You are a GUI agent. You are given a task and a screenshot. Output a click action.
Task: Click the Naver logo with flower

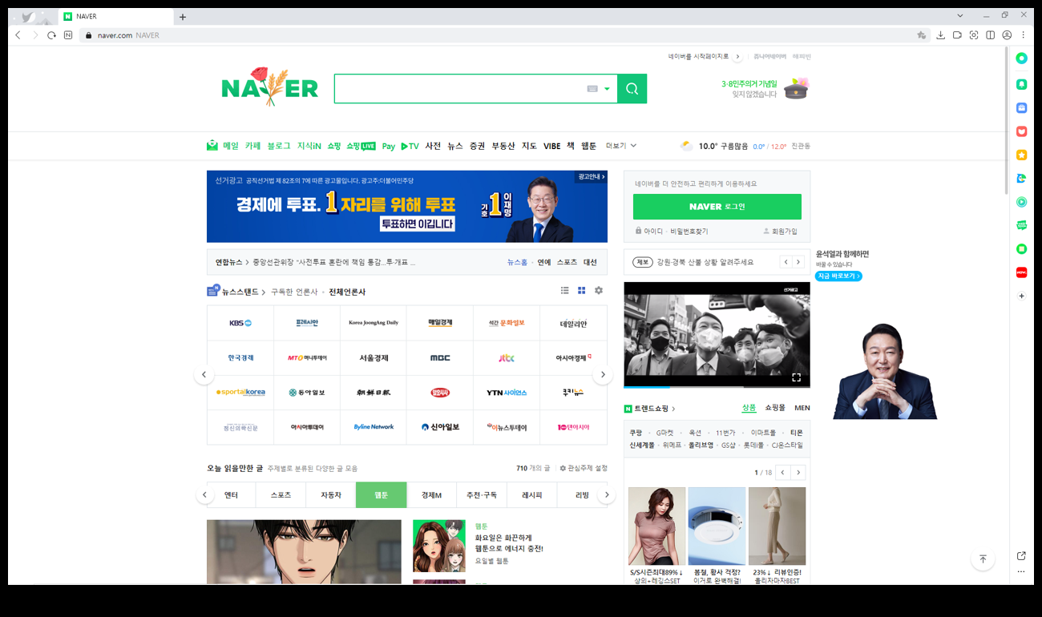click(x=269, y=87)
